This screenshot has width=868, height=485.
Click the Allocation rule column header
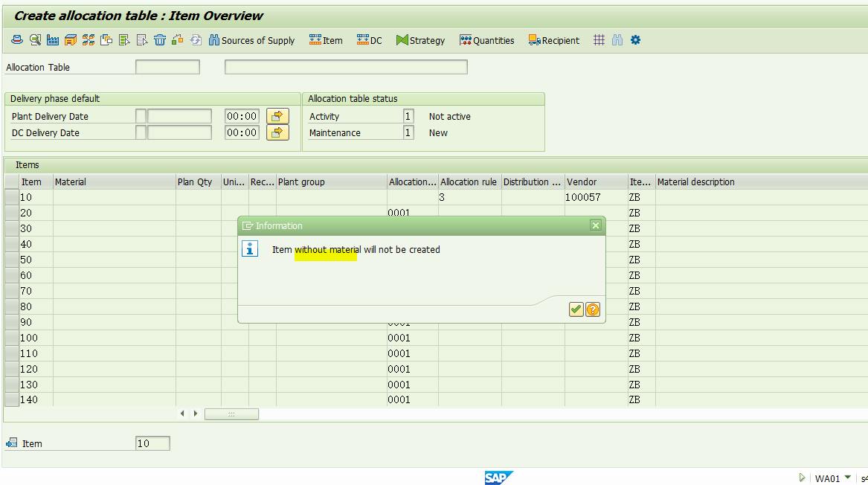(470, 182)
